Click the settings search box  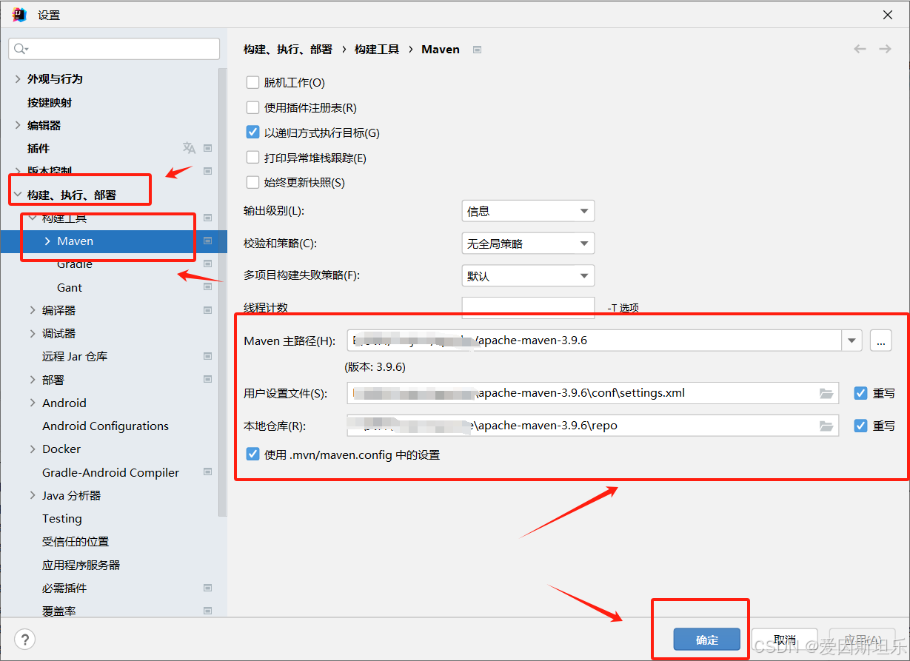point(114,49)
